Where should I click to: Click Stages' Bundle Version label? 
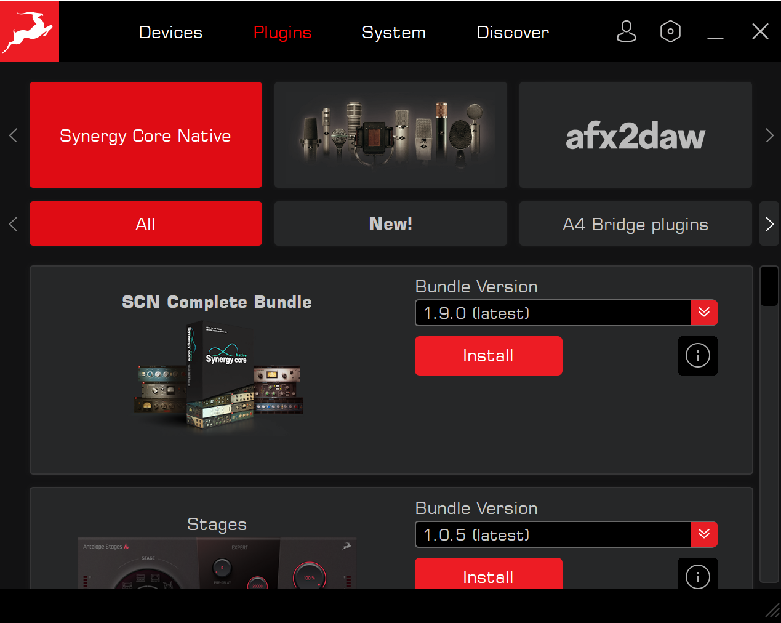(x=476, y=508)
